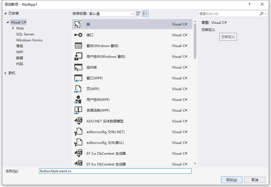Screen dimensions: 271x187
Task: Select the 类 (Class) template icon
Action: 78,24
